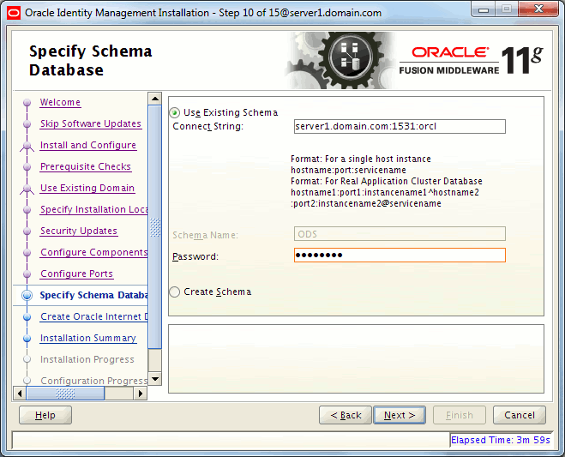The height and width of the screenshot is (457, 565).
Task: Click the Use Existing Domain branch step icon
Action: 27,189
